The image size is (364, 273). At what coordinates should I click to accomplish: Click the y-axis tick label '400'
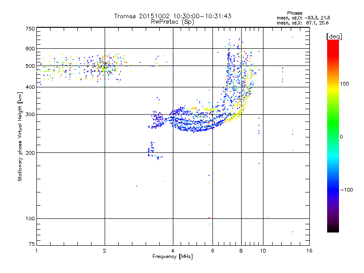pyautogui.click(x=30, y=87)
